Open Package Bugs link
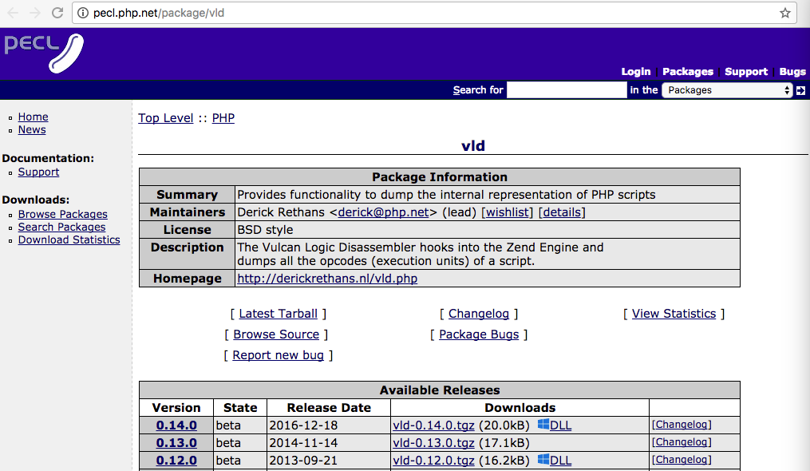This screenshot has width=810, height=471. click(x=479, y=334)
